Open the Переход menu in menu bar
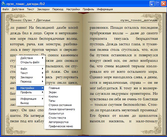The height and width of the screenshot is (137, 167). tap(58, 9)
